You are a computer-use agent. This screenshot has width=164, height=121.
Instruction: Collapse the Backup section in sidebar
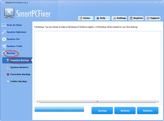pyautogui.click(x=11, y=53)
